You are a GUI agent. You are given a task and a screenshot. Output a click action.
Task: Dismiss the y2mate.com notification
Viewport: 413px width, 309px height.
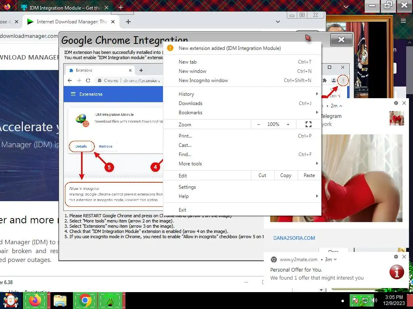[404, 257]
